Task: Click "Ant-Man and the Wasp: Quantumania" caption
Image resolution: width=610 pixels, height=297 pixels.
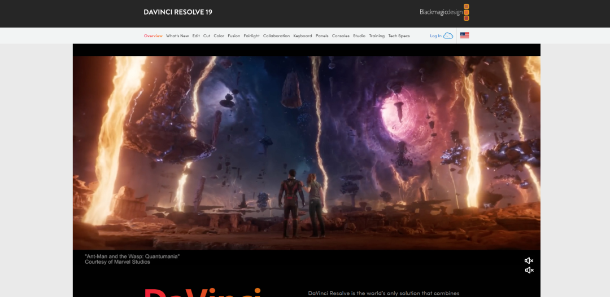Action: 132,256
